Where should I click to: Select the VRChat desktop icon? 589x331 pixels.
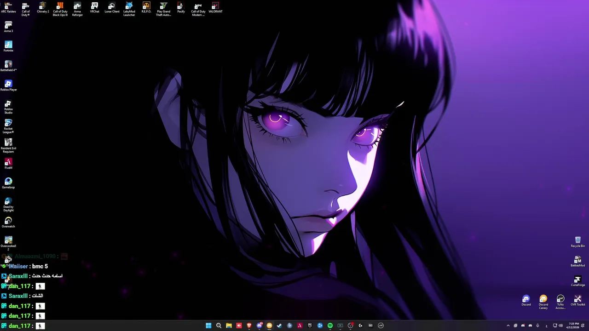coord(95,8)
